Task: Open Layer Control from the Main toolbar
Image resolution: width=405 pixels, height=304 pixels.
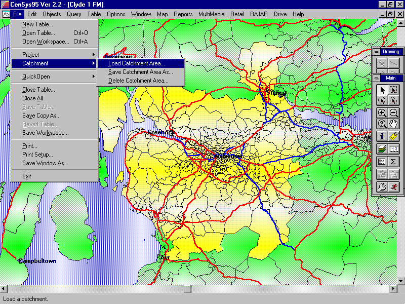Action: [382, 148]
